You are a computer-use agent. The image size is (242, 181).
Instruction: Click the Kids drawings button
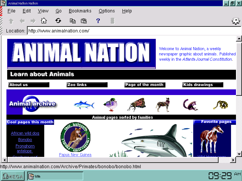point(203,85)
